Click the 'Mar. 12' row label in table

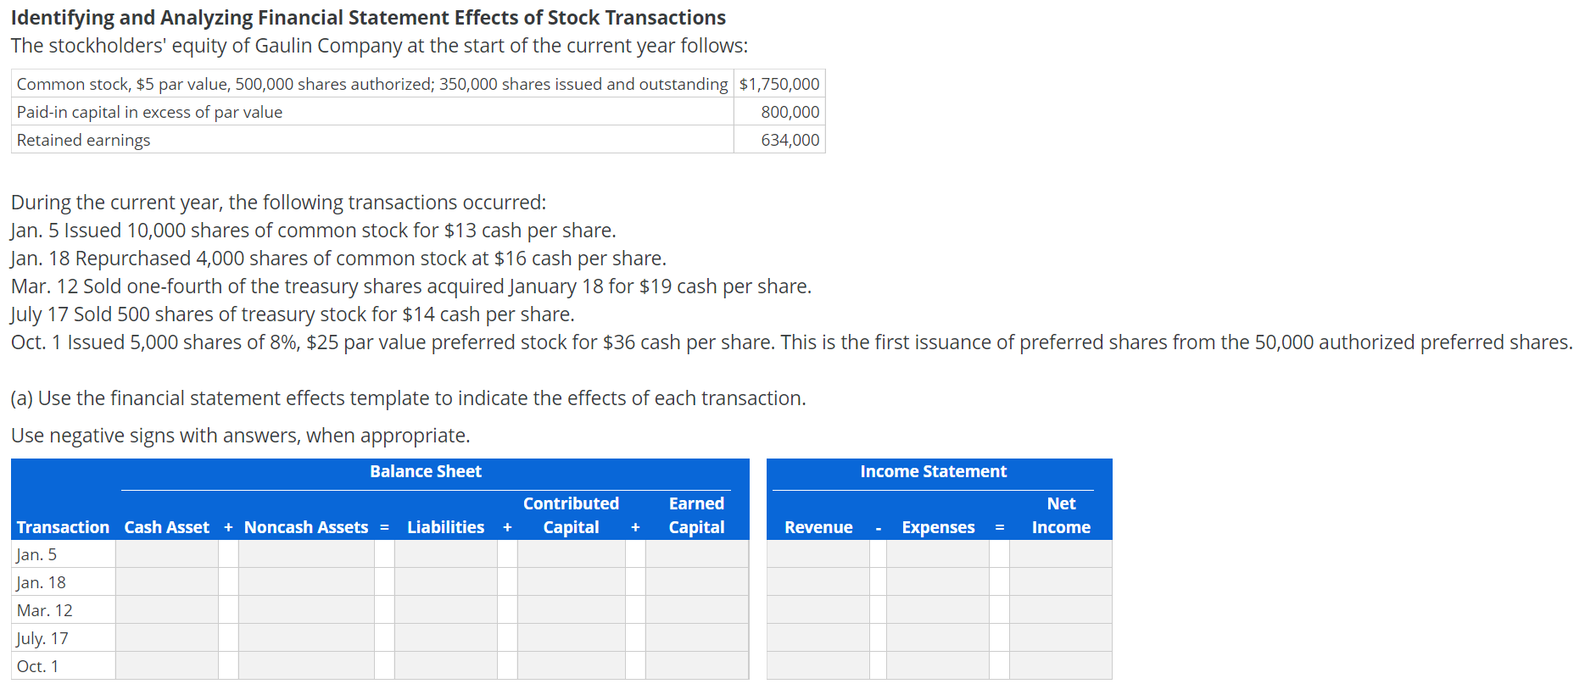click(x=45, y=611)
